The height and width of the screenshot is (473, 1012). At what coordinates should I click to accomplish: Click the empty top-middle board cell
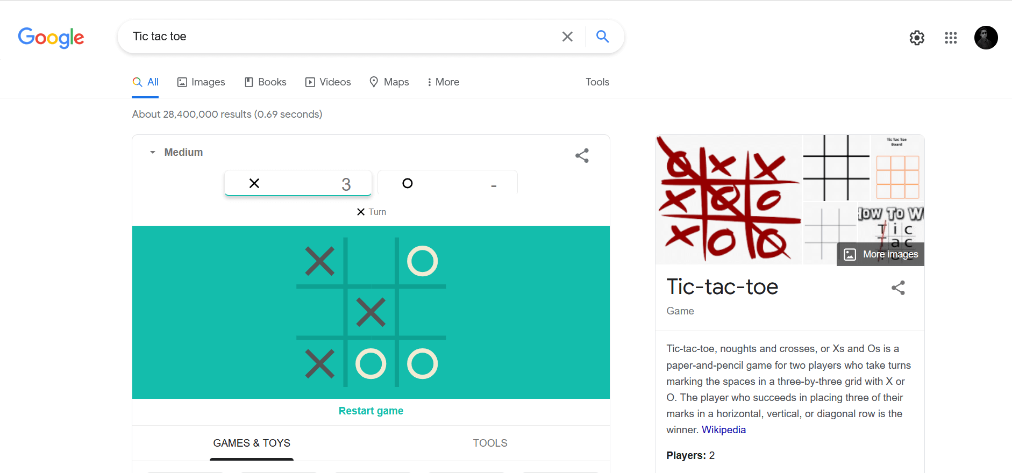371,261
